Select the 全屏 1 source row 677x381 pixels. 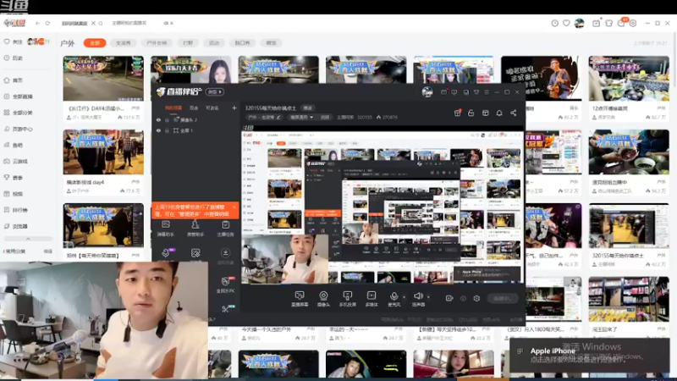tap(195, 130)
